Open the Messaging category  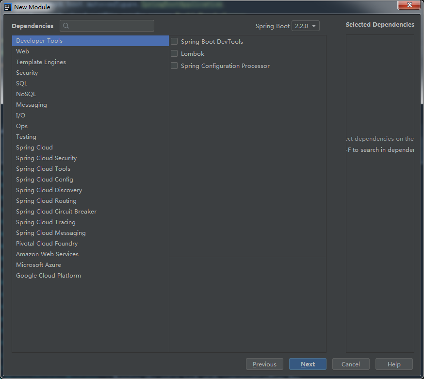(x=90, y=105)
